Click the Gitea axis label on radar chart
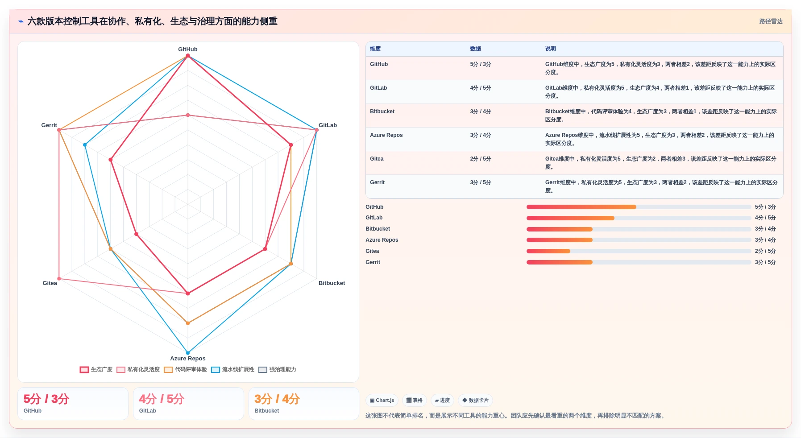 [50, 283]
